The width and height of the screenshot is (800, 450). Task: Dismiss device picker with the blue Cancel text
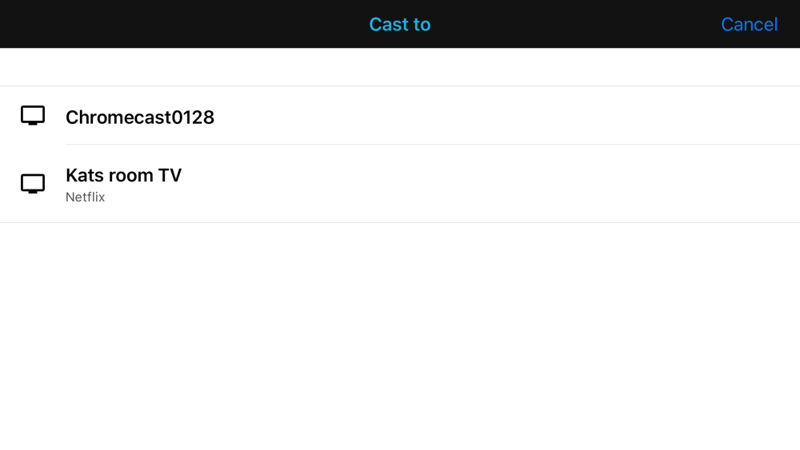pyautogui.click(x=749, y=25)
